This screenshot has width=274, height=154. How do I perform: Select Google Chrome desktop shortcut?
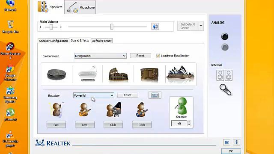coord(10,73)
